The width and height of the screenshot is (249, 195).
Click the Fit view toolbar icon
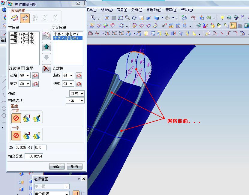(107, 18)
